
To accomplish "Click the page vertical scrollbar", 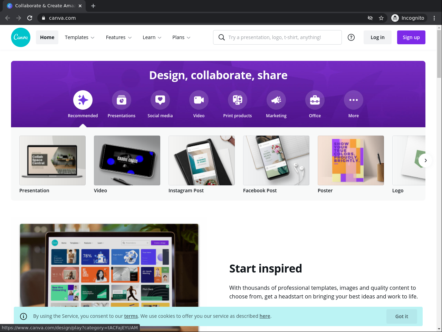I will pos(439,54).
